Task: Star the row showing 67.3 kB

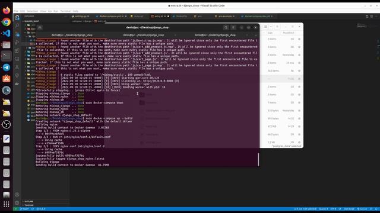Action: (299, 127)
